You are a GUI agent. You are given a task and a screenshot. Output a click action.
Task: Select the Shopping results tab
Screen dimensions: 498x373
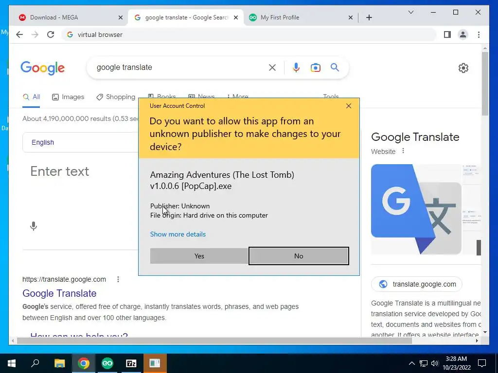[x=116, y=97]
